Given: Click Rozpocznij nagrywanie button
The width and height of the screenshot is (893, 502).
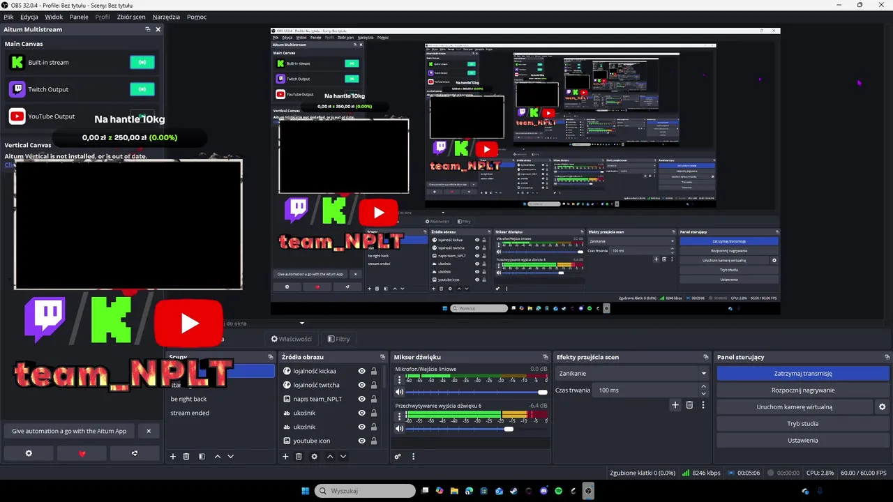Looking at the screenshot, I should click(x=803, y=390).
